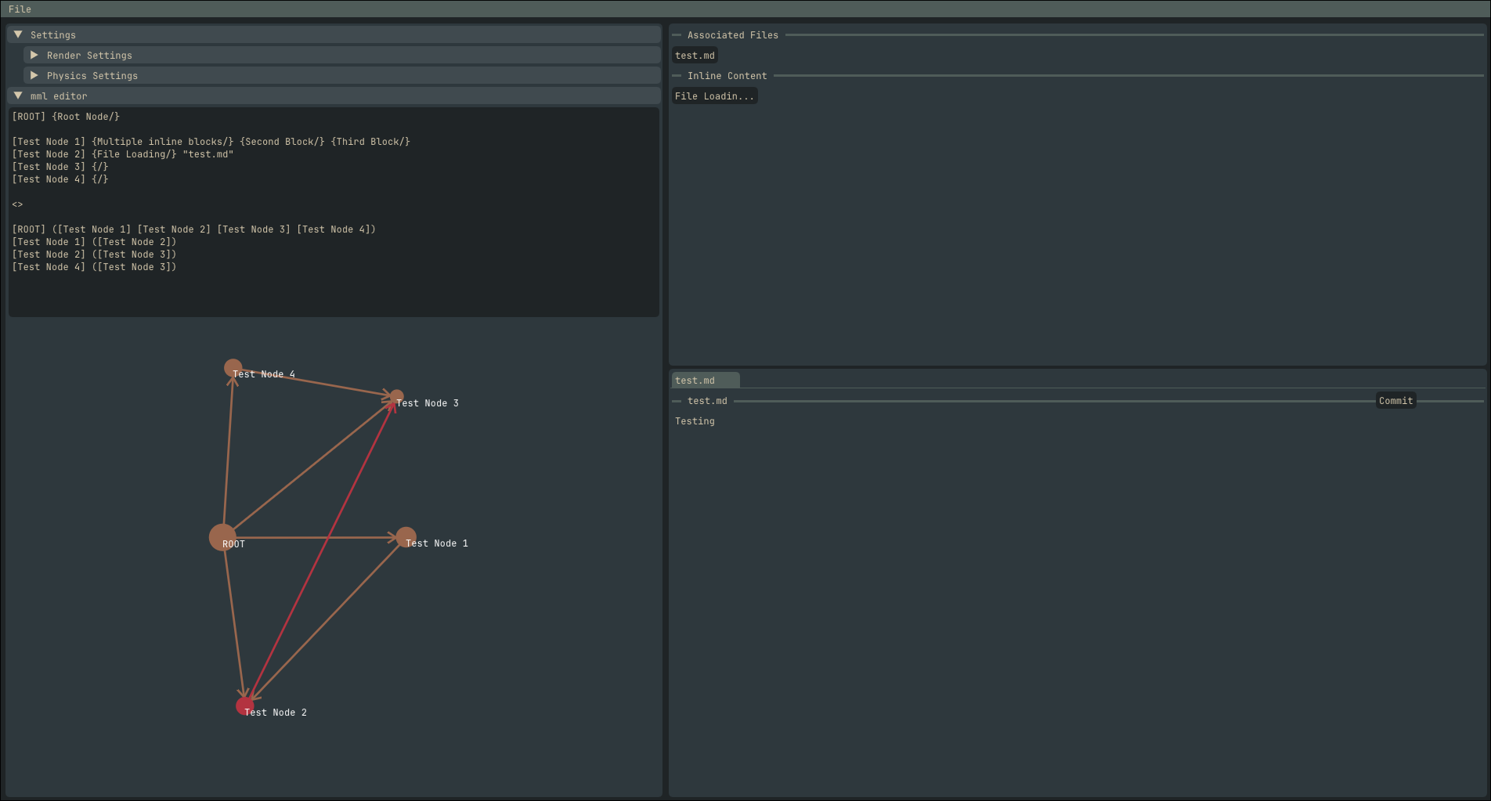
Task: Click the [Test Node 4] ([Test Node 3]) line
Action: pyautogui.click(x=94, y=267)
